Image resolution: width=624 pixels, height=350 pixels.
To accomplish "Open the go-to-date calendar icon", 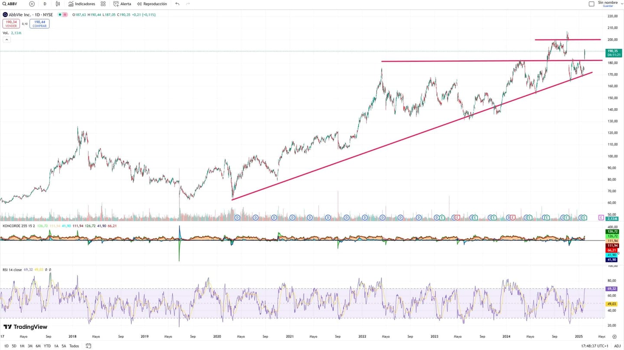I will 88,346.
